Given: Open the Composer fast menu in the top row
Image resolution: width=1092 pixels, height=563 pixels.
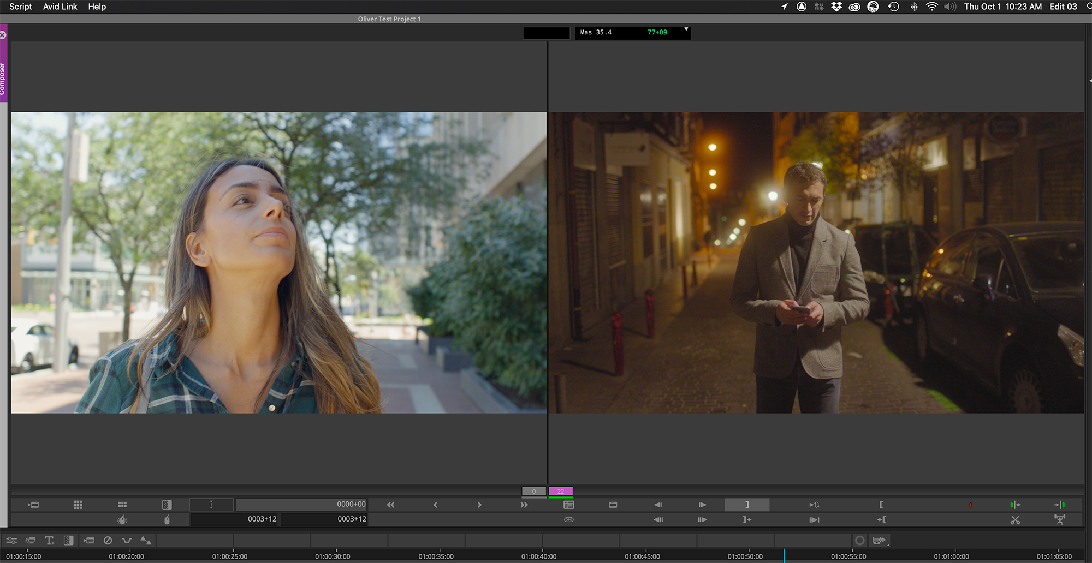Looking at the screenshot, I should click(33, 505).
